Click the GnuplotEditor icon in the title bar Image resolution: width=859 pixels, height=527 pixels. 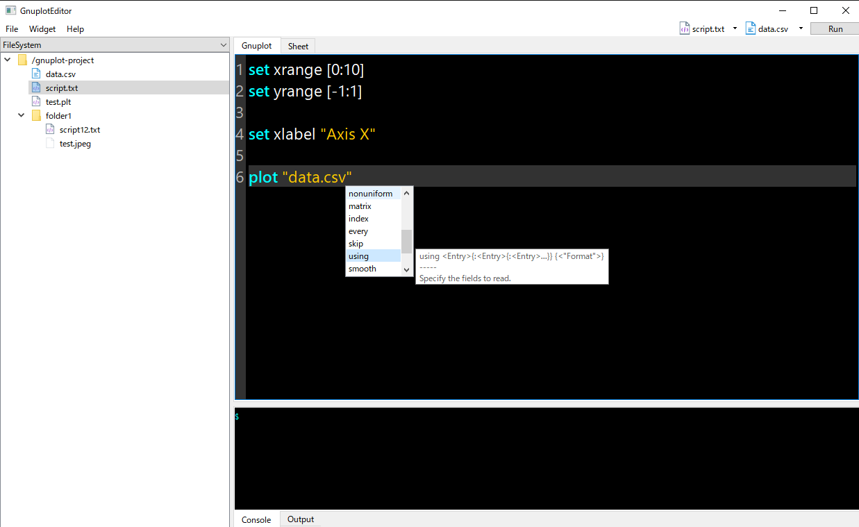[10, 10]
